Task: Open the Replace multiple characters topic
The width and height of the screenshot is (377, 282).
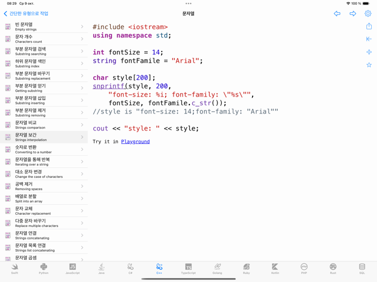Action: [x=44, y=223]
